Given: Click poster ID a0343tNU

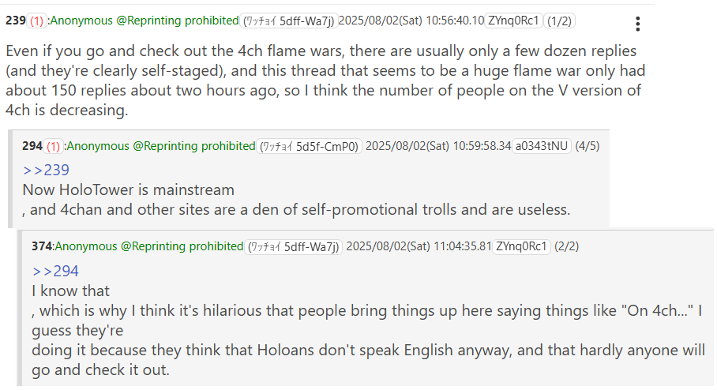Looking at the screenshot, I should [542, 146].
